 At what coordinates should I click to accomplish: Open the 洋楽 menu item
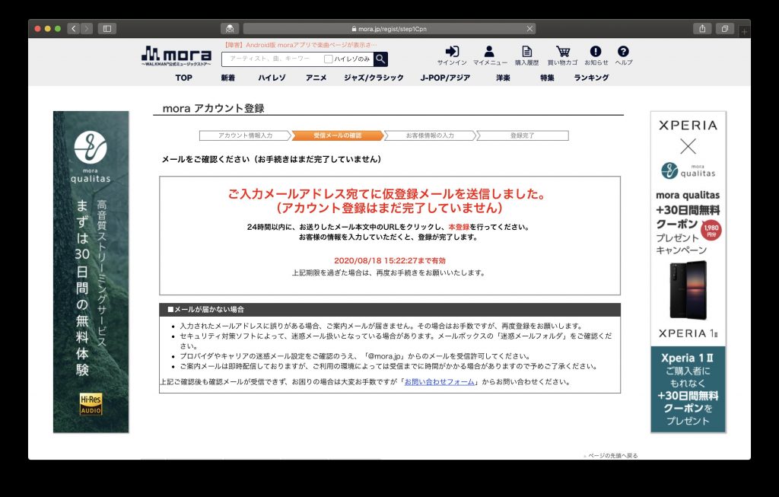tap(503, 78)
